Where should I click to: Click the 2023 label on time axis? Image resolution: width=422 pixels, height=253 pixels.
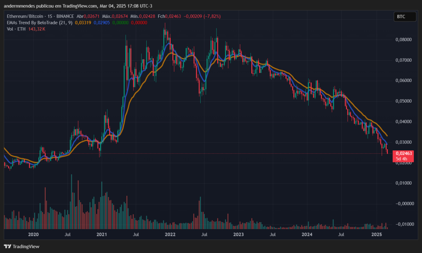pos(239,234)
